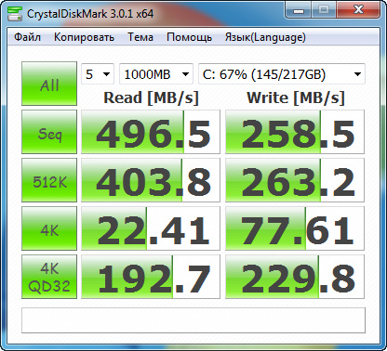Click the CrystalDiskMark app icon in title bar
This screenshot has width=387, height=351.
coord(15,13)
